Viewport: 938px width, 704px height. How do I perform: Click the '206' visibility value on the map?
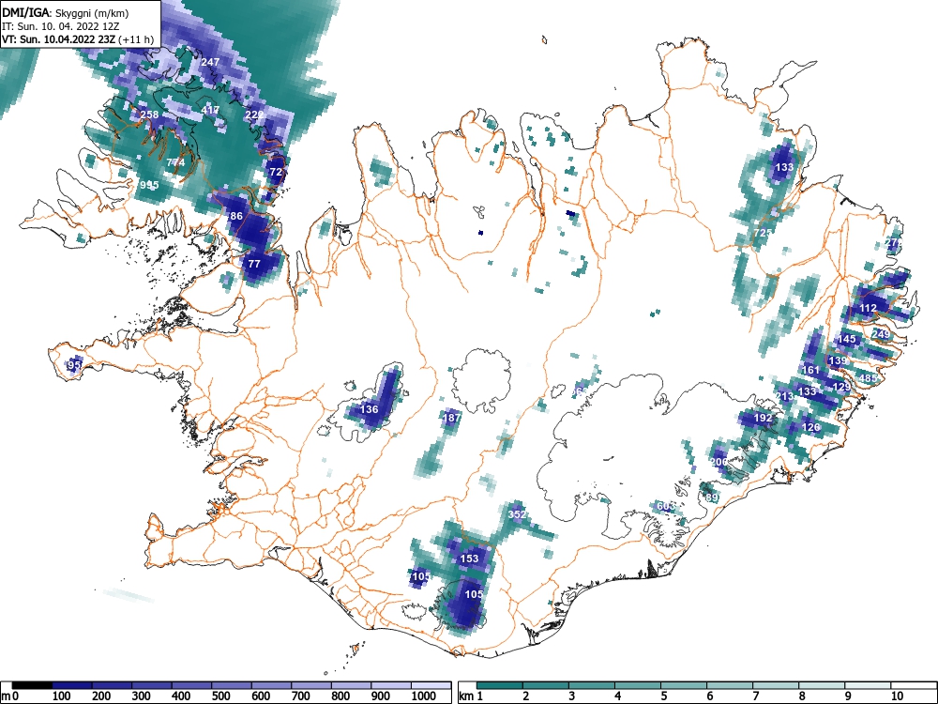coord(719,462)
